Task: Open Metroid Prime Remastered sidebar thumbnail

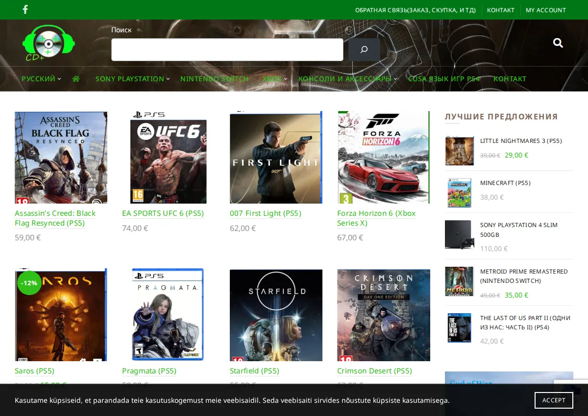Action: [x=459, y=281]
